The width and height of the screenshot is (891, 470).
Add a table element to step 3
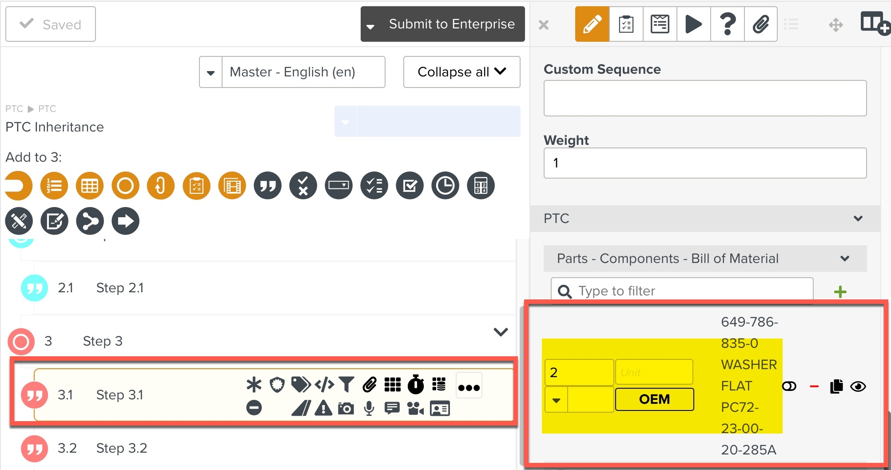(90, 186)
